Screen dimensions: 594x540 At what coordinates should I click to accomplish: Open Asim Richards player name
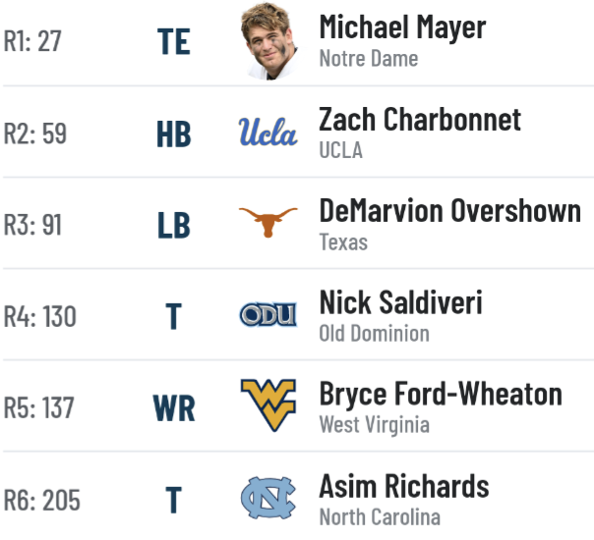(x=404, y=486)
